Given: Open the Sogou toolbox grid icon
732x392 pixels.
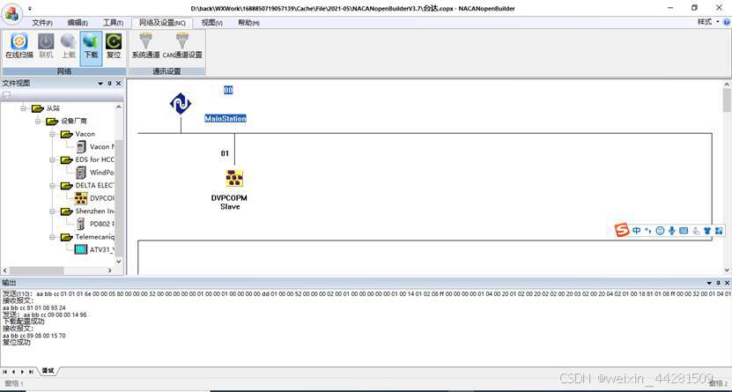Looking at the screenshot, I should point(719,231).
